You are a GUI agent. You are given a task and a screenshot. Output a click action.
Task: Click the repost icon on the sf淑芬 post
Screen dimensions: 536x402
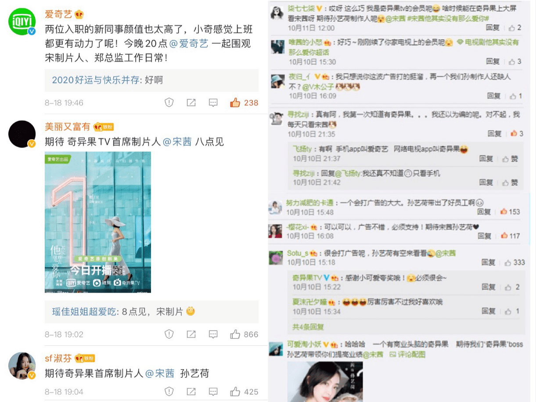point(191,391)
